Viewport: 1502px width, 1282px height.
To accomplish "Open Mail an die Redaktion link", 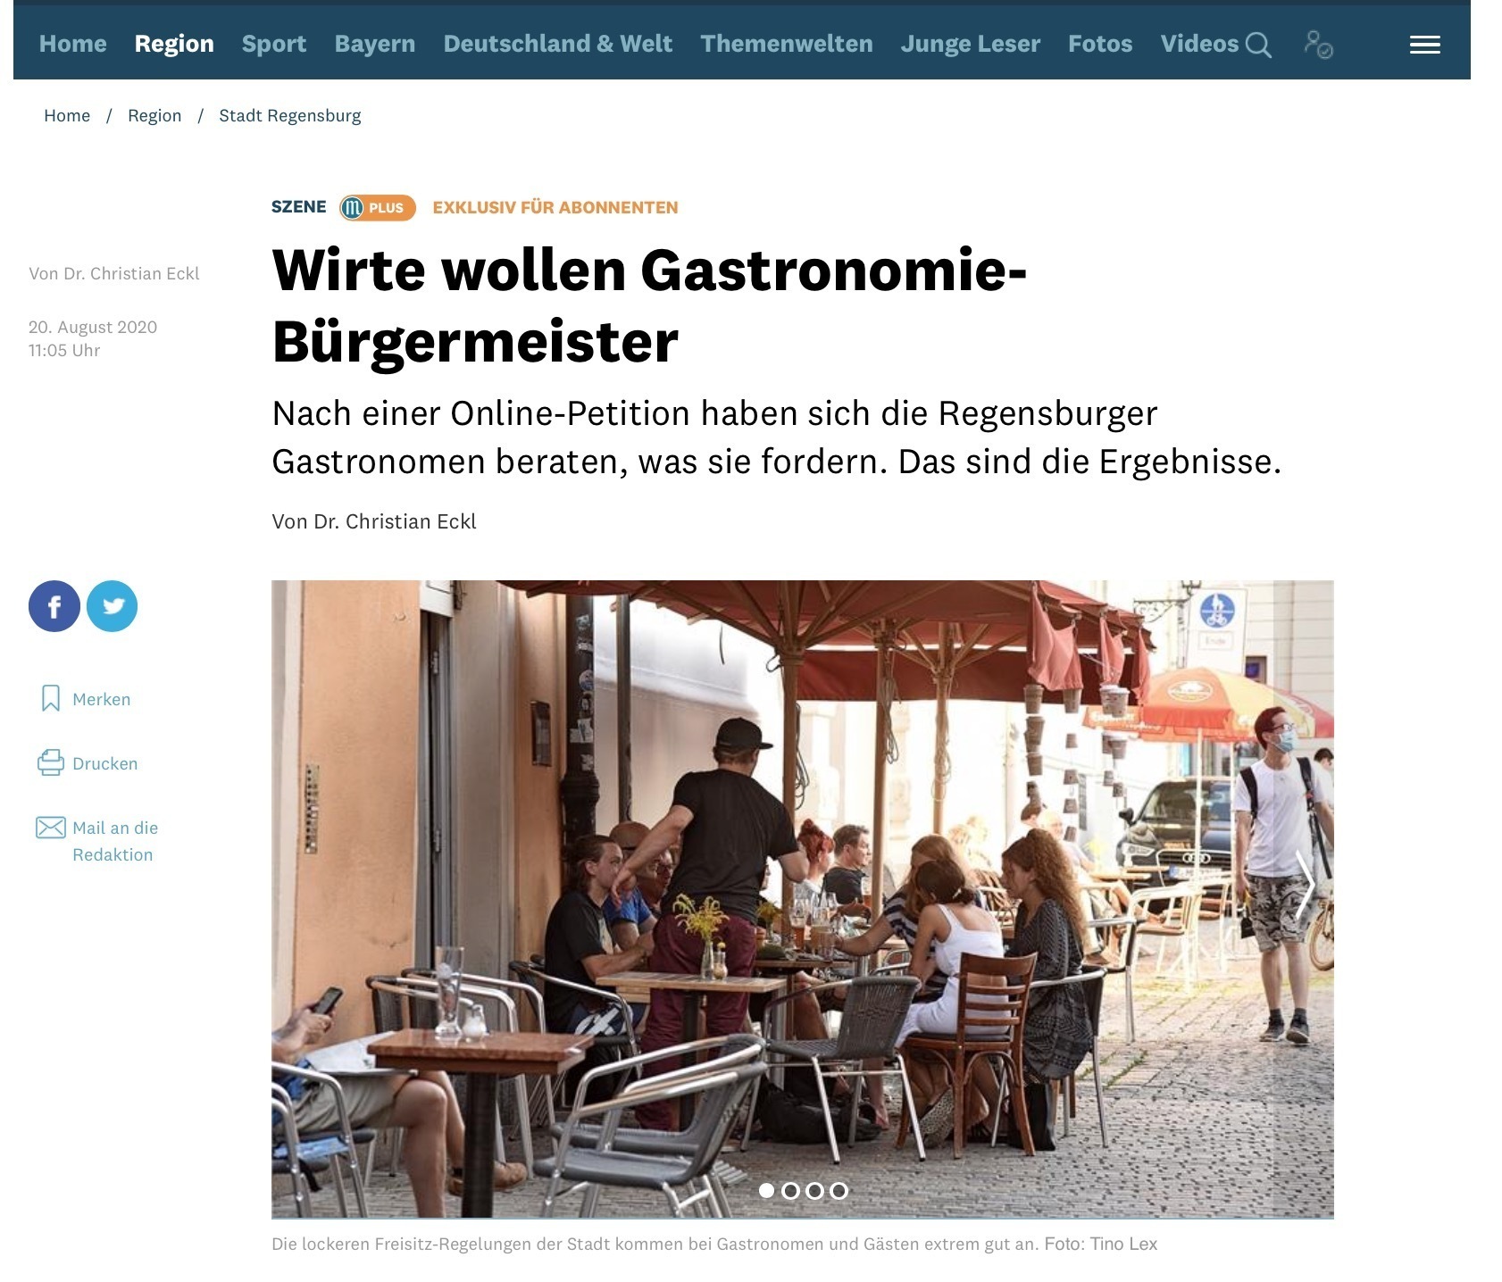I will [115, 841].
